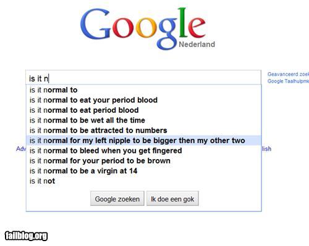Select the "is it not" suggestion
This screenshot has height=246, width=309.
143,181
